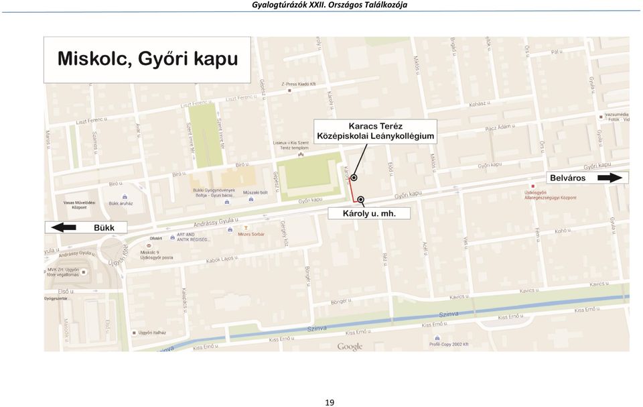The image size is (643, 407).
Task: Click the Műszaki bolt shop icon
Action: (251, 199)
